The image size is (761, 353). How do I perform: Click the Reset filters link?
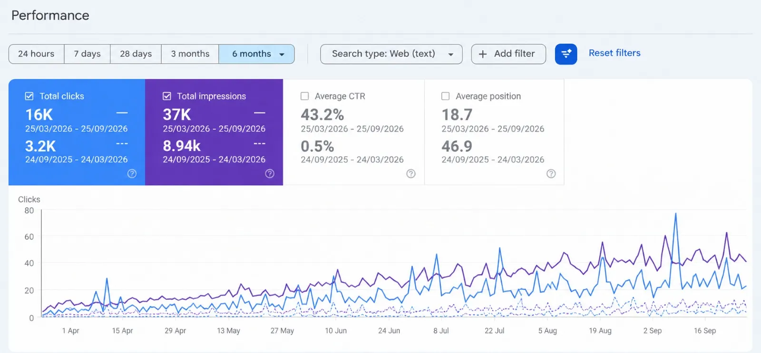615,53
